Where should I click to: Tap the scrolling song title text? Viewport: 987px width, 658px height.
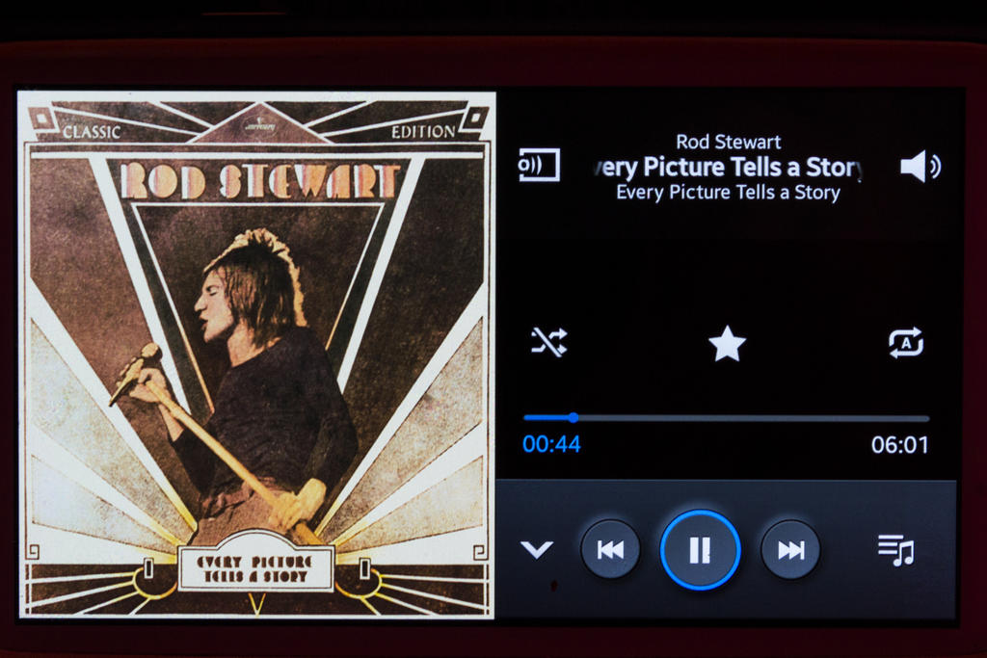pyautogui.click(x=729, y=168)
